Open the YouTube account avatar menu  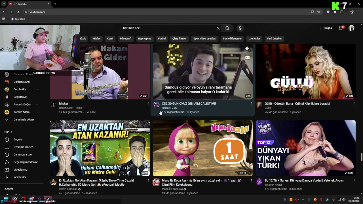[x=351, y=28]
